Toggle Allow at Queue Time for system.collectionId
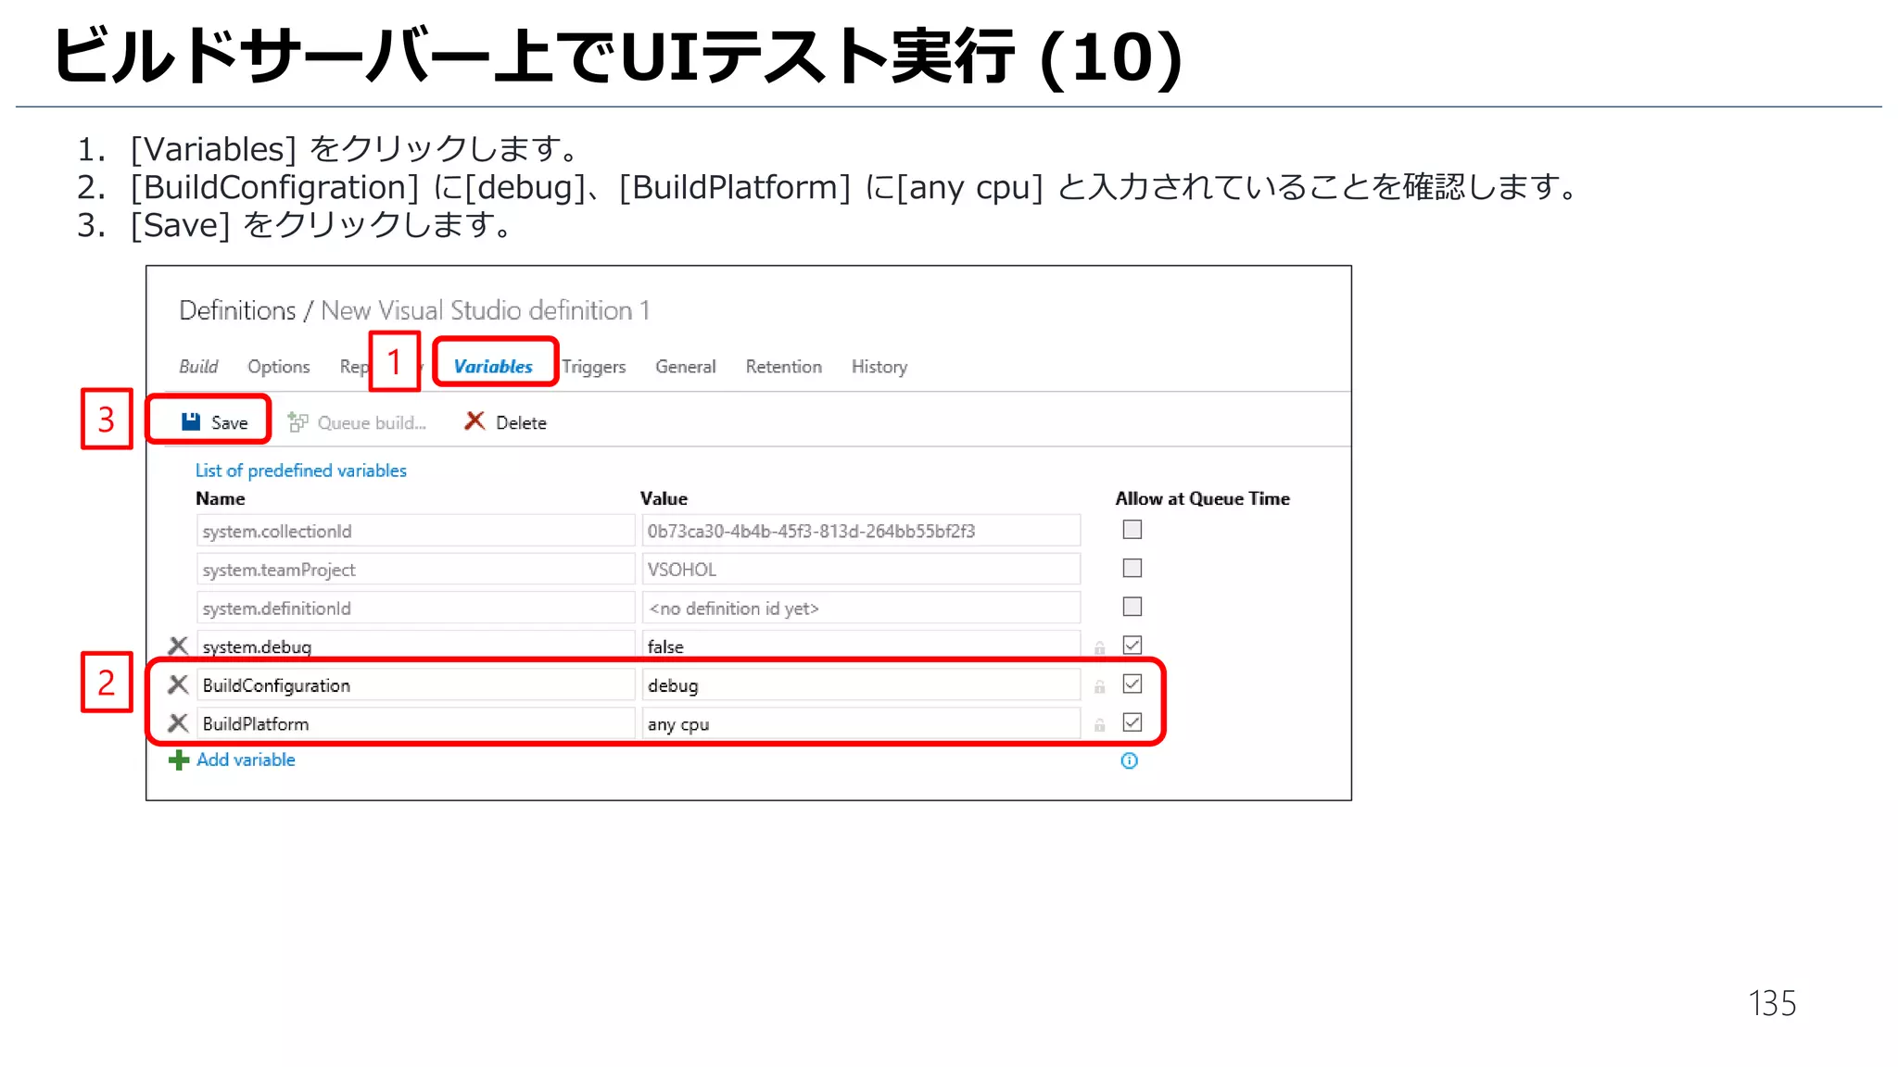Image resolution: width=1898 pixels, height=1067 pixels. pos(1132,530)
